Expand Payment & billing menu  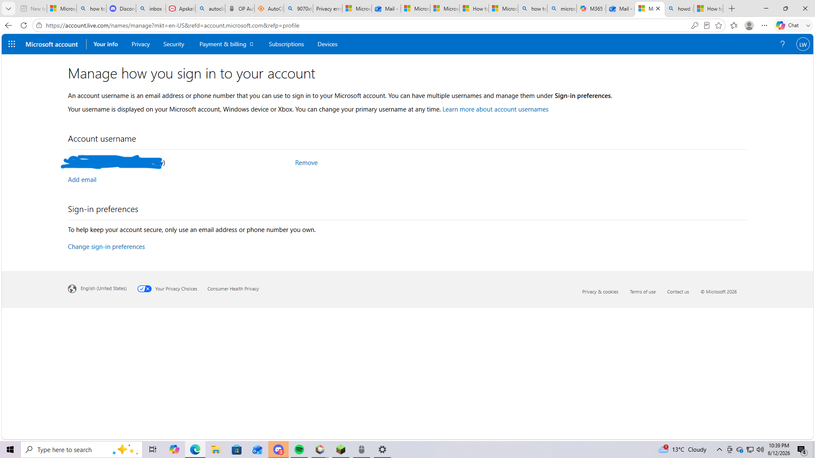coord(226,44)
